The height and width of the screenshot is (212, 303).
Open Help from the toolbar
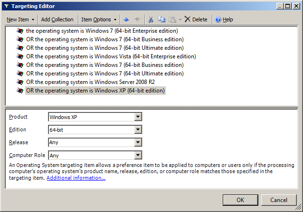(x=224, y=19)
